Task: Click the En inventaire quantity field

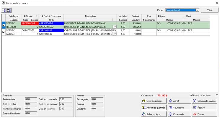Action: 31,99
